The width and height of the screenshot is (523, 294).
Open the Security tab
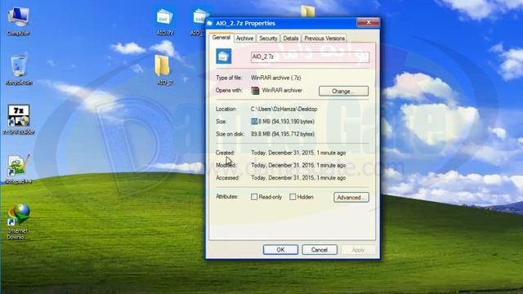click(x=268, y=38)
